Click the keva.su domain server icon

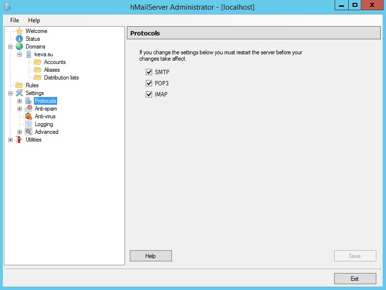(x=29, y=54)
